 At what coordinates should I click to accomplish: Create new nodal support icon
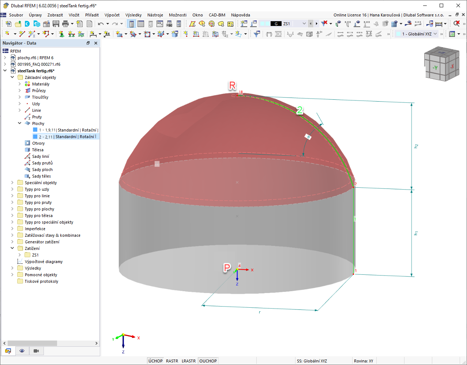(61, 34)
